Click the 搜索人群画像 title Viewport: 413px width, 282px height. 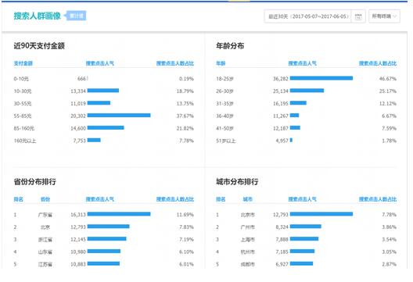pyautogui.click(x=37, y=16)
